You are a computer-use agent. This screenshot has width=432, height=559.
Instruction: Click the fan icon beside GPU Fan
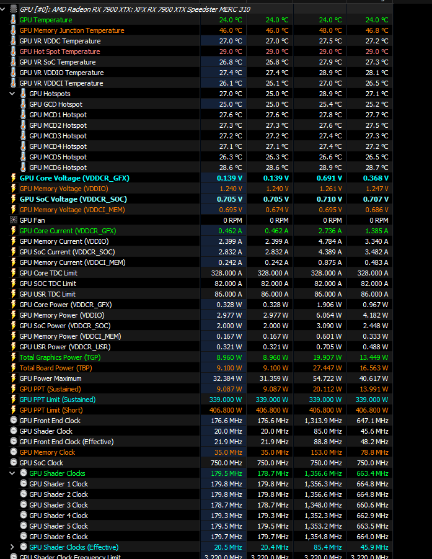[14, 220]
